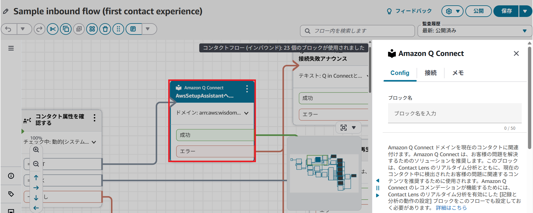Expand the ドメイン: arn:aws:wisdom chevron
Viewport: 533px width, 213px height.
click(246, 113)
